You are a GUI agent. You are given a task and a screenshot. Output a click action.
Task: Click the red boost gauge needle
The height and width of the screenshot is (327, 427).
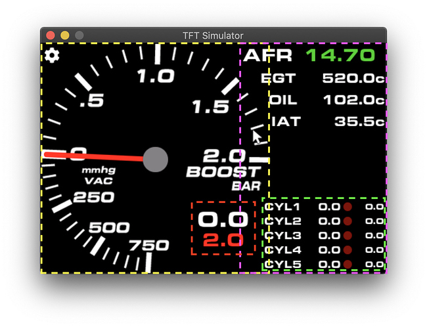coord(94,156)
